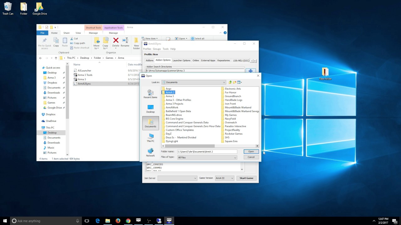Open View tab in Explorer ribbon

point(78,33)
